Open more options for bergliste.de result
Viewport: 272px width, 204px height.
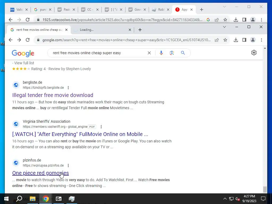(68, 88)
